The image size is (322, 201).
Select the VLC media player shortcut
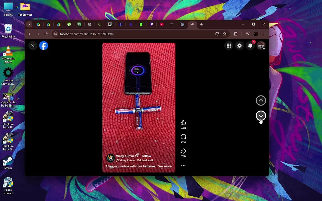[8, 54]
